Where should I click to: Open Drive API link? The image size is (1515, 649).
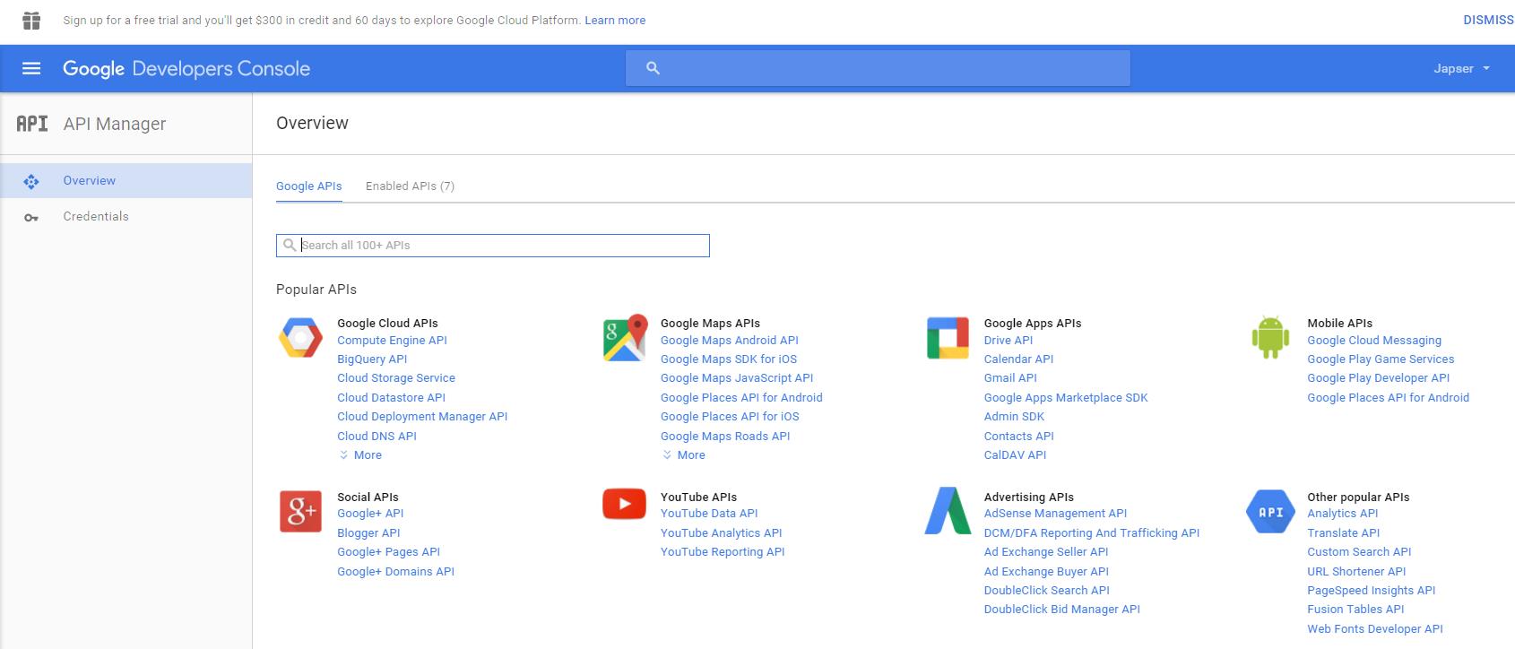tap(1009, 341)
